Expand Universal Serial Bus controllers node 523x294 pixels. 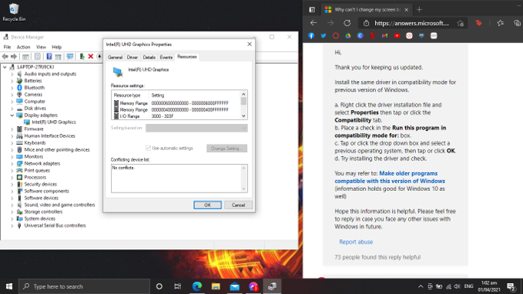pos(12,226)
